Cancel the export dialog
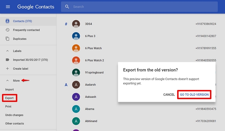Viewport: 225px width, 131px height. [169, 94]
